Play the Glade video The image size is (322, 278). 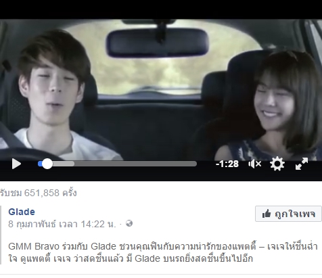[x=16, y=164]
